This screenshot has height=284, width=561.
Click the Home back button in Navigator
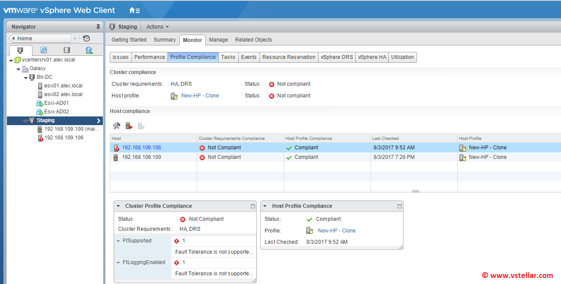click(13, 39)
